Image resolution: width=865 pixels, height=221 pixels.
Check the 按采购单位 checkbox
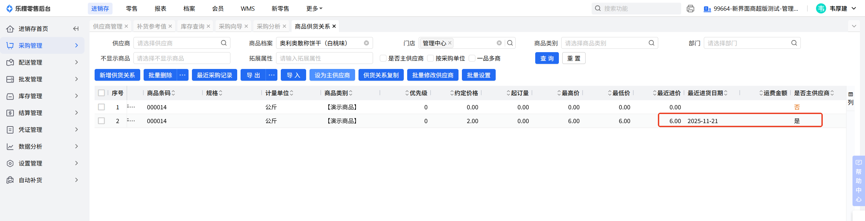tap(430, 58)
